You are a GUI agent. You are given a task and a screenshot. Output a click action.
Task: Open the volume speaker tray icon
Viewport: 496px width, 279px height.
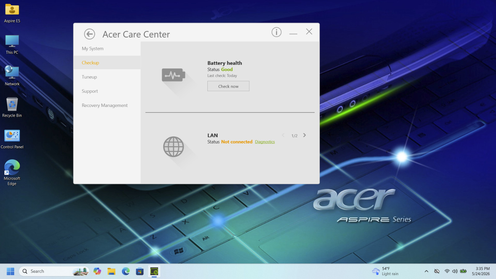tap(455, 271)
